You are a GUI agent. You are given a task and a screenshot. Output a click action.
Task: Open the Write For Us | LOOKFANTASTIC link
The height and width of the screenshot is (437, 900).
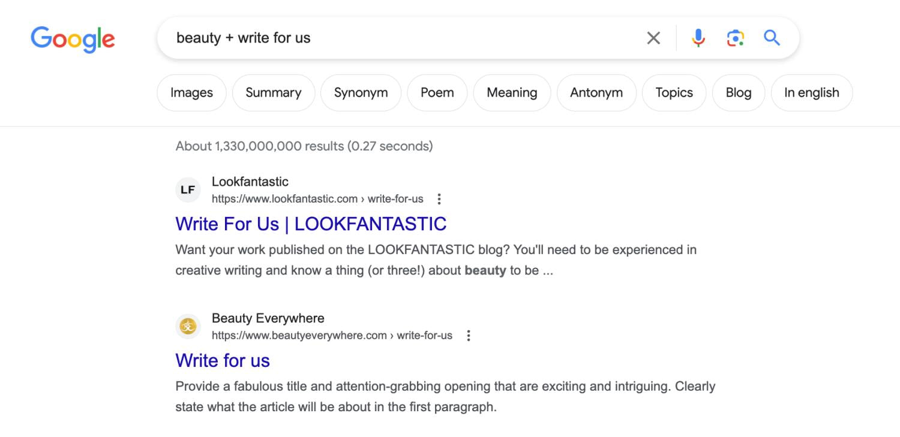pyautogui.click(x=311, y=224)
